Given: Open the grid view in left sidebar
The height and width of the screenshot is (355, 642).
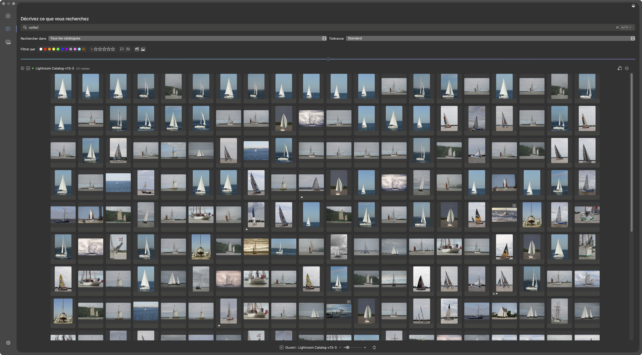Looking at the screenshot, I should (x=8, y=16).
